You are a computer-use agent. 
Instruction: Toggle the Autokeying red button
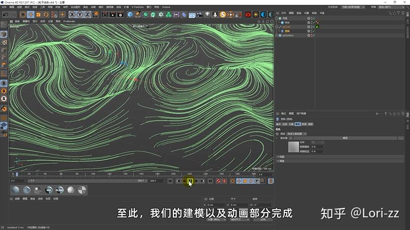tap(224, 181)
